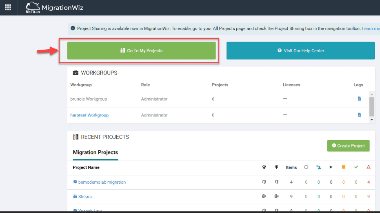Click Role column header
380x213 pixels.
pyautogui.click(x=145, y=85)
